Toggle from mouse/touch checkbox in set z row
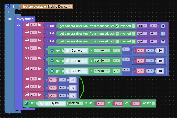 pos(117,41)
